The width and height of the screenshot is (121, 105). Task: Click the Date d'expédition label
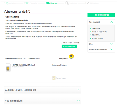[x=12, y=59]
